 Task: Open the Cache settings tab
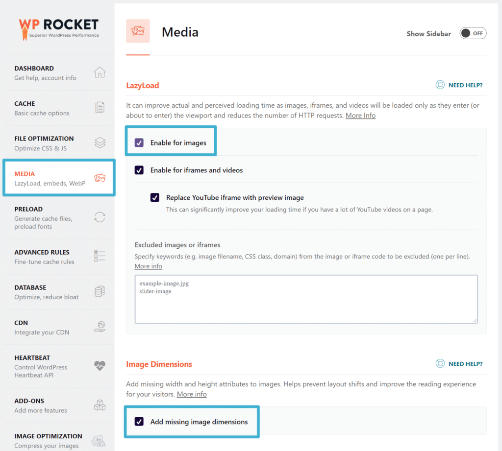tap(59, 108)
